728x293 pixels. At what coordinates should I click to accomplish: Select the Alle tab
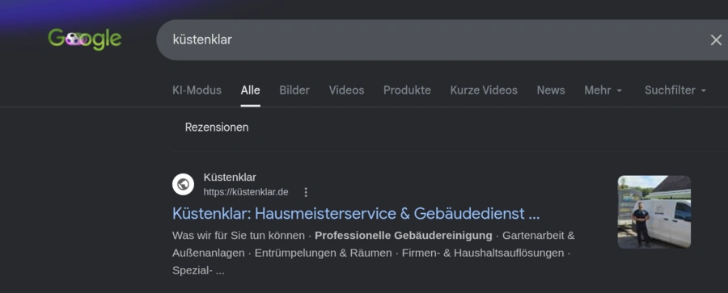tap(250, 90)
